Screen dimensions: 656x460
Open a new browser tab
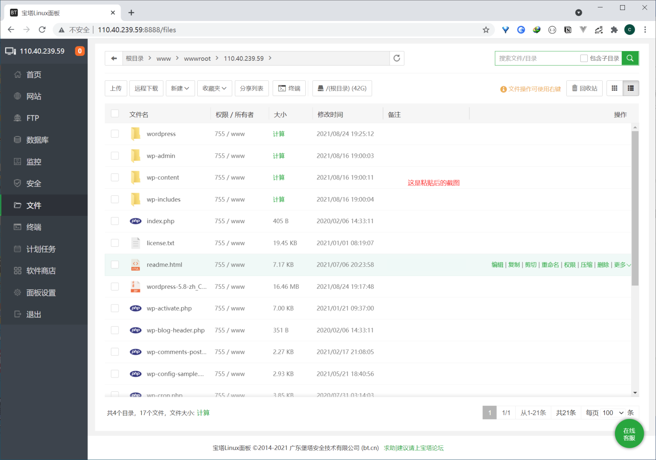click(x=131, y=13)
